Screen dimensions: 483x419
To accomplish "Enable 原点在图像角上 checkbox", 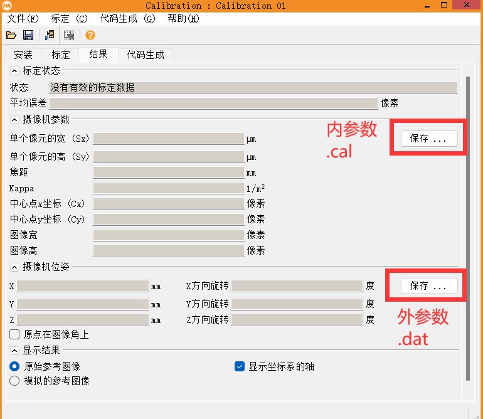I will (x=14, y=335).
